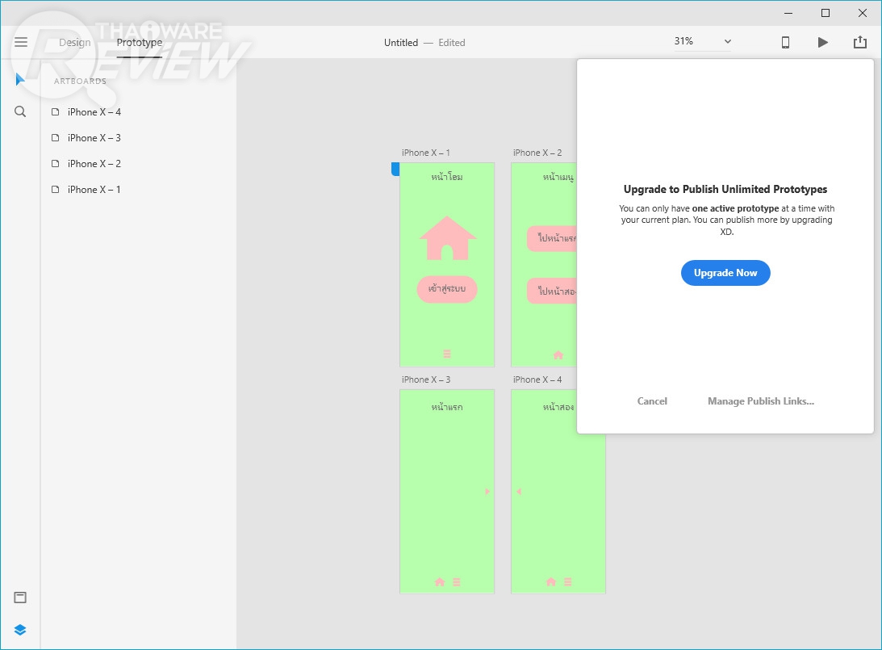Screen dimensions: 882x650
Task: Select the arrow Select tool
Action: (19, 79)
